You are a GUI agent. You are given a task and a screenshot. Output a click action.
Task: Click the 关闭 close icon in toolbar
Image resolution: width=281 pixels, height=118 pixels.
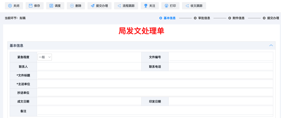click(10, 6)
